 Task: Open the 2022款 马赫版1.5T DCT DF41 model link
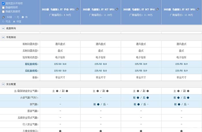click(139, 10)
